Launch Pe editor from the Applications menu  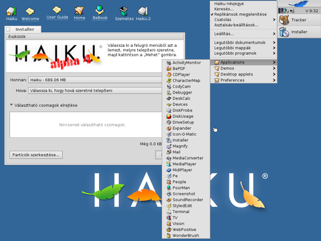(x=186, y=176)
